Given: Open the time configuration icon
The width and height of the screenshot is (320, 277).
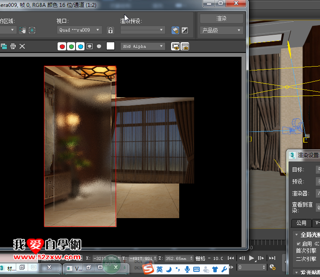Looking at the screenshot, I should click(x=272, y=267).
